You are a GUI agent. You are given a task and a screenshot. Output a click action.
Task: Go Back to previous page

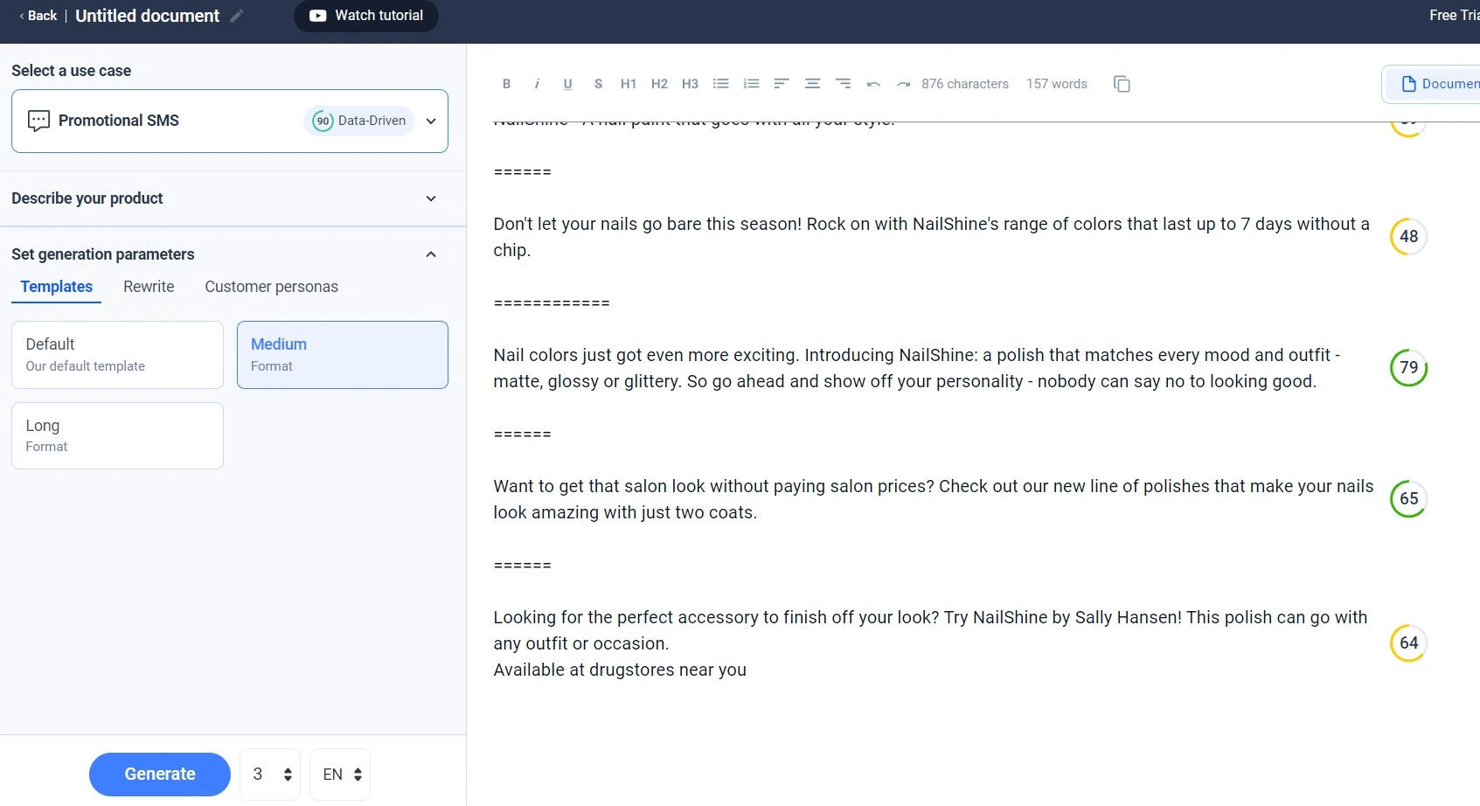coord(38,16)
